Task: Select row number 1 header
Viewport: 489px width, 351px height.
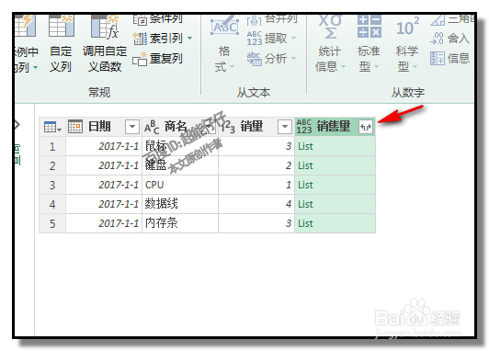Action: tap(52, 146)
